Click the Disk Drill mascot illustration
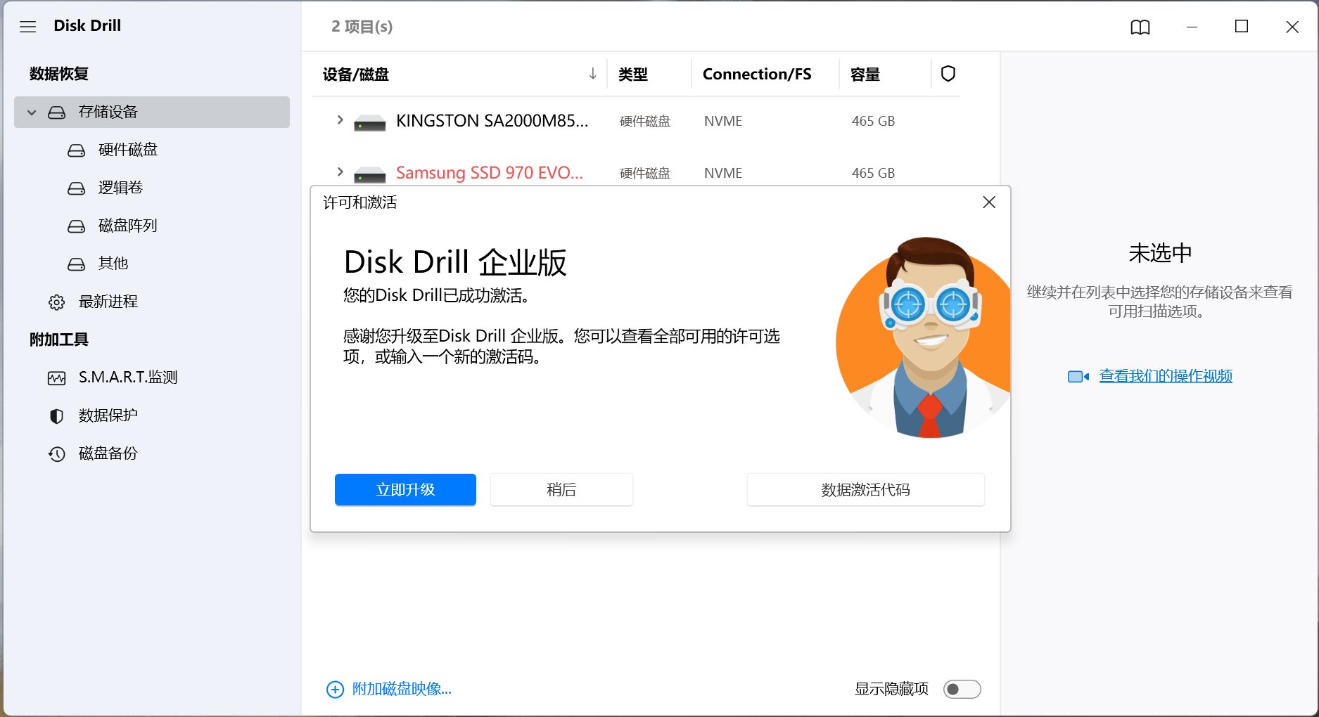The height and width of the screenshot is (717, 1319). (923, 337)
